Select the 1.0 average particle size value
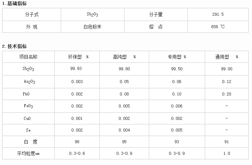 (x=226, y=153)
